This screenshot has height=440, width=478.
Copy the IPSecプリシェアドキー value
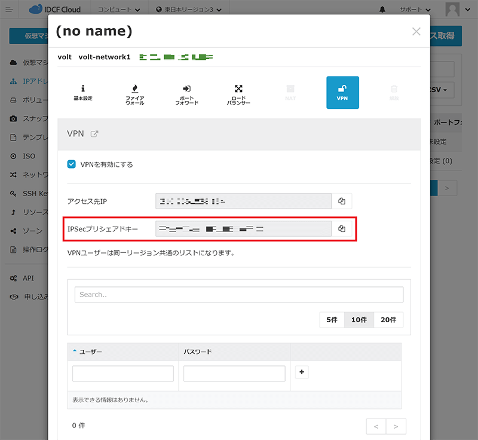(x=342, y=229)
